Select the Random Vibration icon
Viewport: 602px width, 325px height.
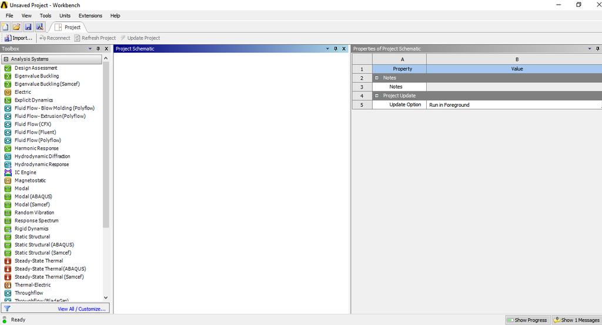[8, 213]
